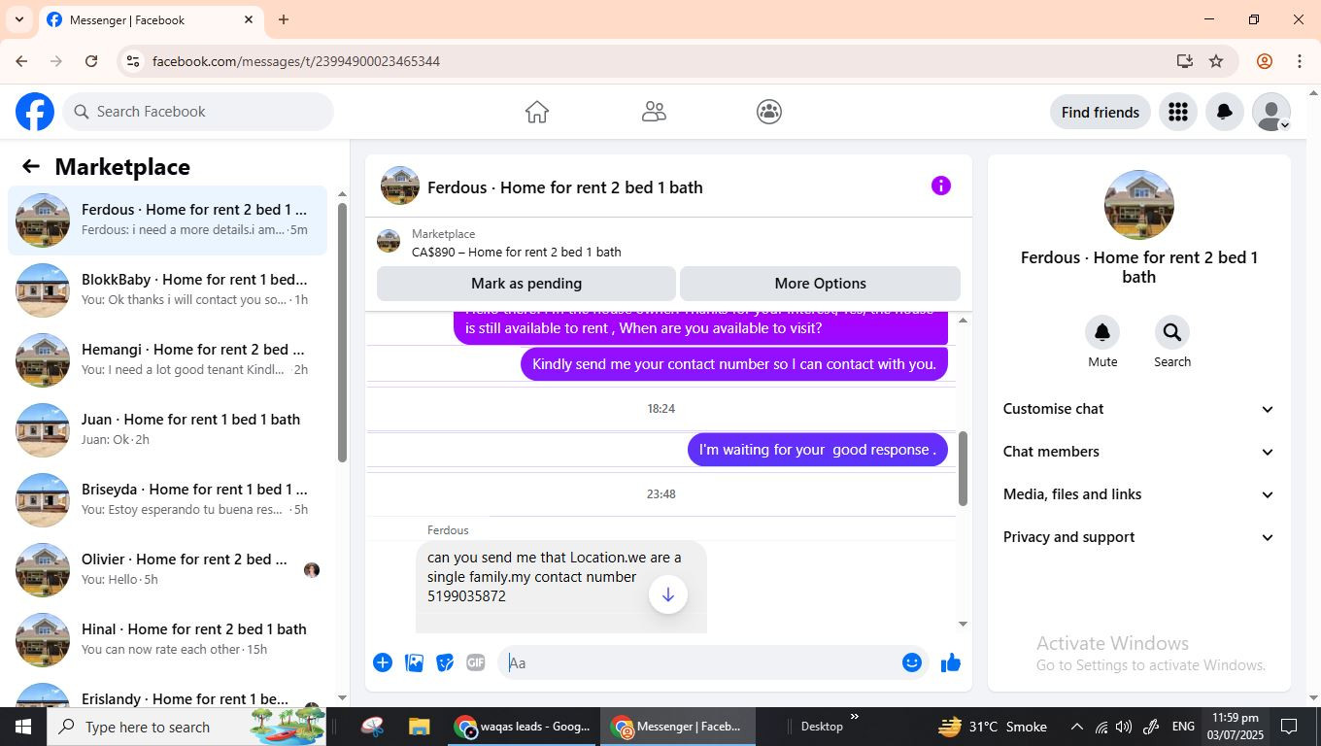Open Windows Start menu

(23, 727)
